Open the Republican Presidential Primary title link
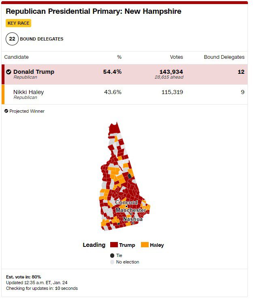This screenshot has height=302, width=254. [94, 11]
